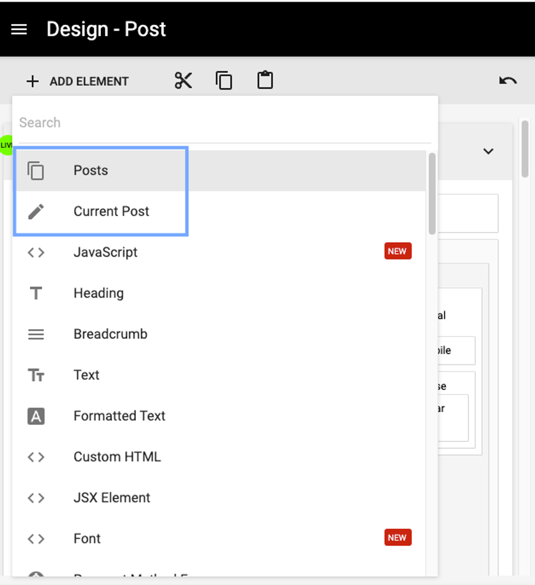
Task: Click the Formatted Text 'A' icon
Action: tap(36, 416)
